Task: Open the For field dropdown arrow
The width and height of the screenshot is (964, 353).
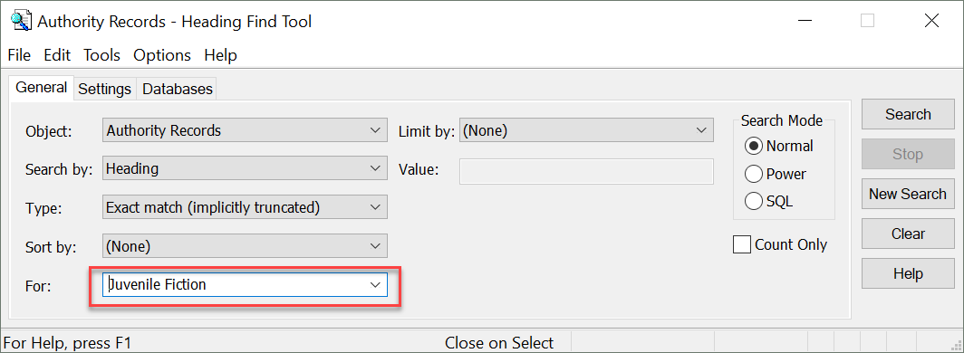Action: point(375,285)
